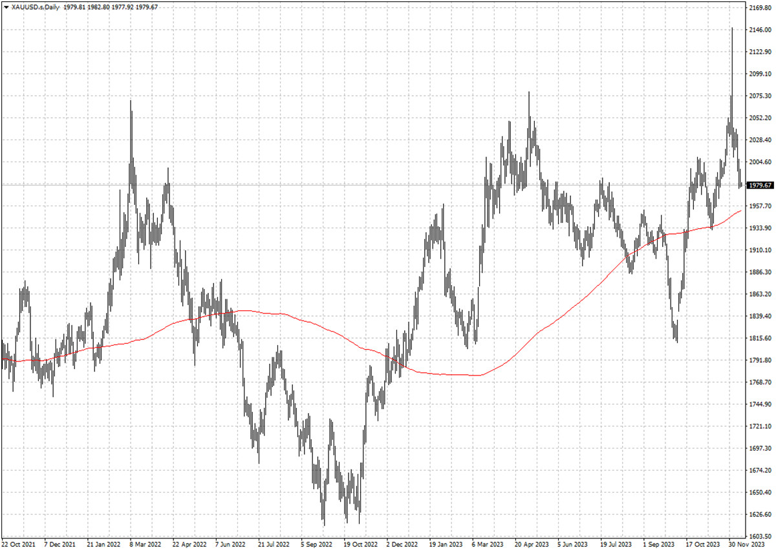Click the 22 Oct 2021 date label
This screenshot has width=776, height=552.
pos(18,545)
